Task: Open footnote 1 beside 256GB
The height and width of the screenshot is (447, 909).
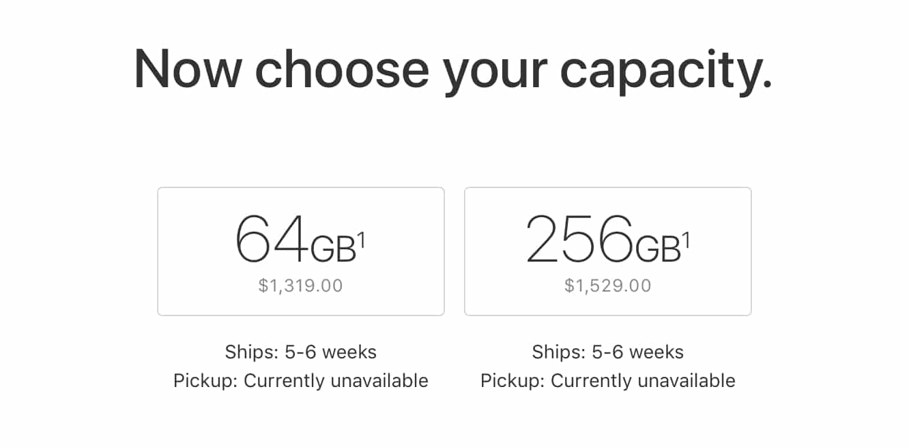Action: (686, 240)
